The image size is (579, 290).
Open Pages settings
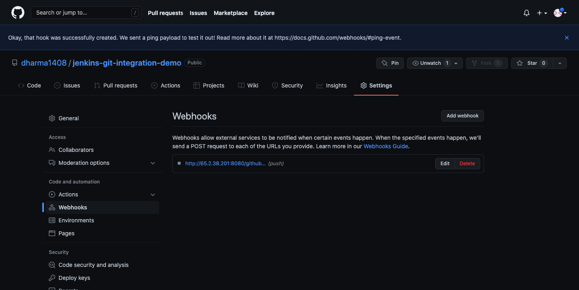tap(102, 233)
